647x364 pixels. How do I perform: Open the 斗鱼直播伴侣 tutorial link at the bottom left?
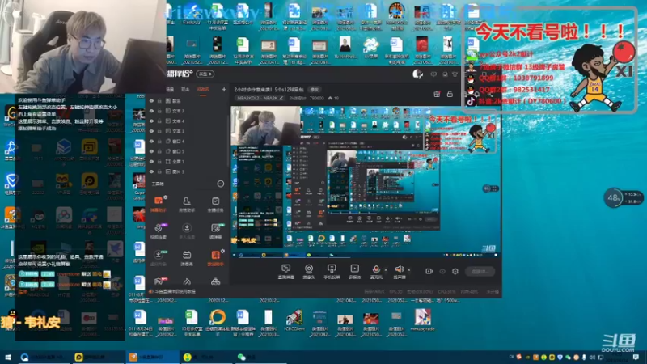(175, 291)
